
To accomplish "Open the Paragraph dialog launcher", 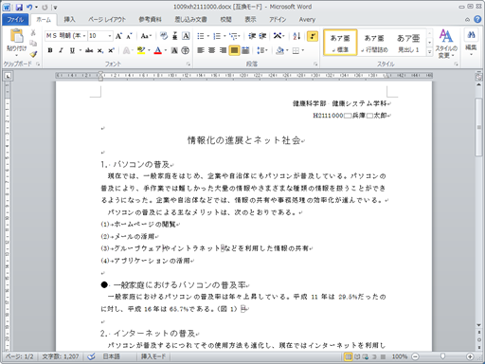I will (x=315, y=64).
